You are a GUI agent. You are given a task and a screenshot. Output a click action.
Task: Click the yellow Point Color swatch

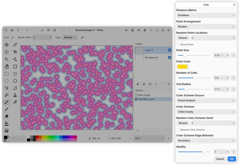(x=182, y=66)
